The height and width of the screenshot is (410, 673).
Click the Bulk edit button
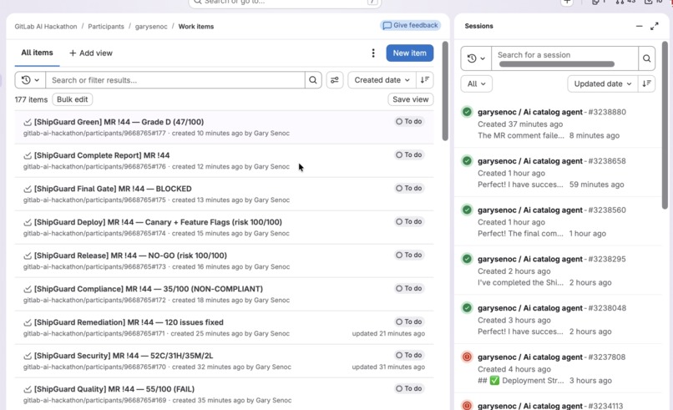tap(72, 99)
